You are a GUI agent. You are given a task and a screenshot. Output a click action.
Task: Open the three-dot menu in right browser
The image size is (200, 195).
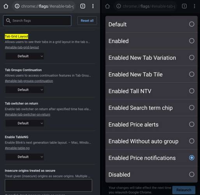tap(195, 6)
